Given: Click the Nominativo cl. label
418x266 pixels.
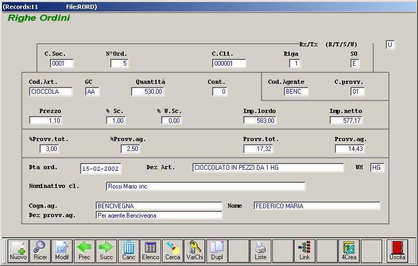Looking at the screenshot, I should tap(54, 186).
